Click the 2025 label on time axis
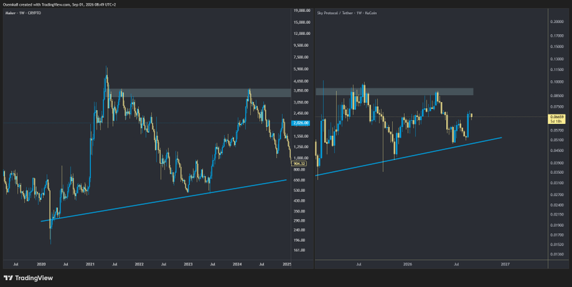 pos(287,264)
